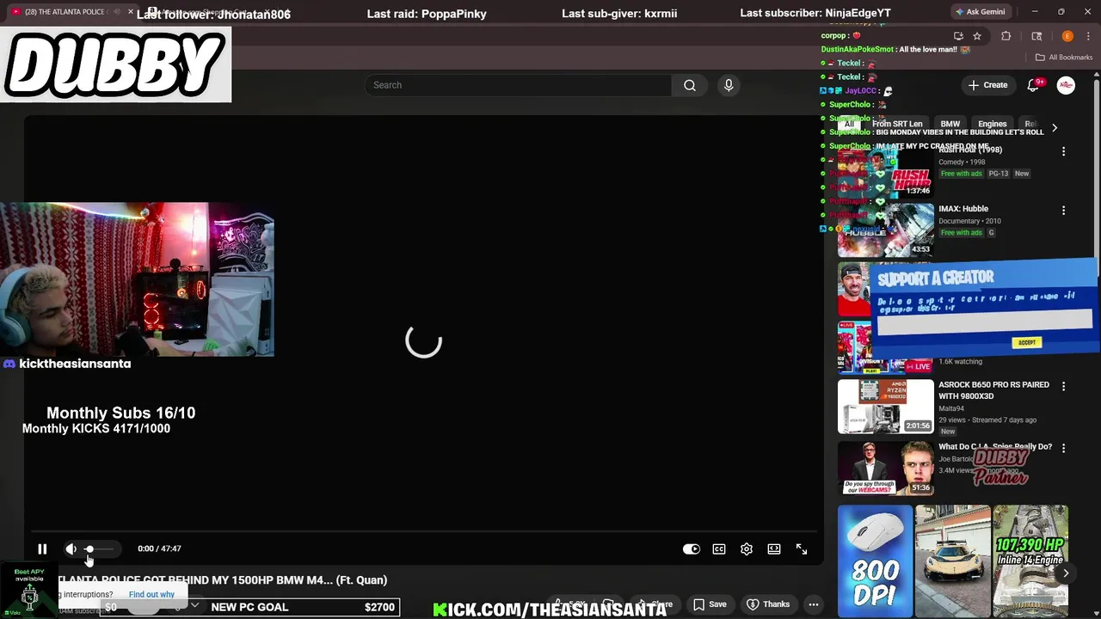This screenshot has width=1101, height=619.
Task: Open the IMAX: Hubble thumbnail
Action: [x=886, y=230]
